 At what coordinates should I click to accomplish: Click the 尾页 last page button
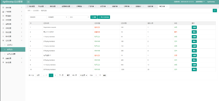[x=68, y=75]
